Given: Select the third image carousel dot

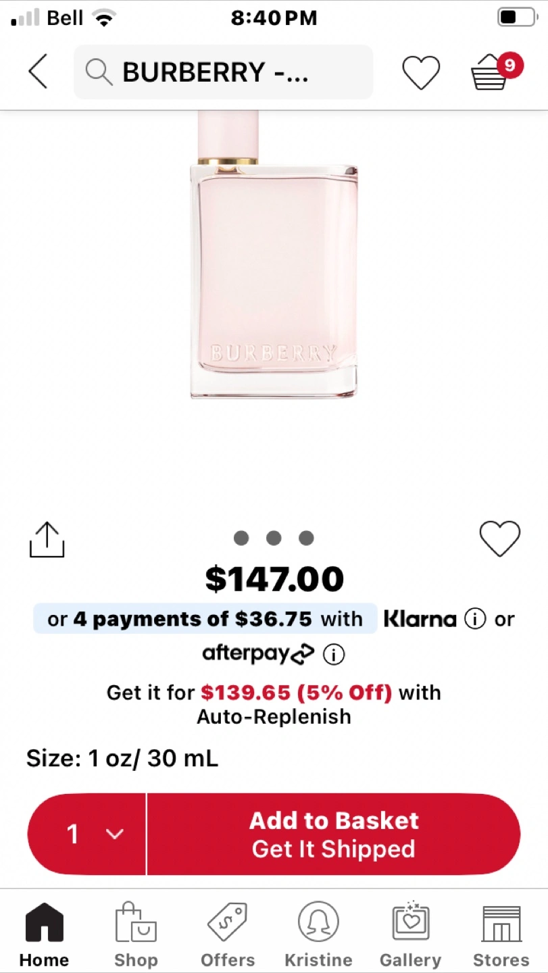Looking at the screenshot, I should click(x=306, y=538).
